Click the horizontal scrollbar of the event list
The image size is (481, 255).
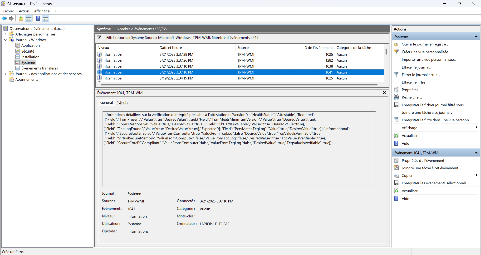[238, 85]
